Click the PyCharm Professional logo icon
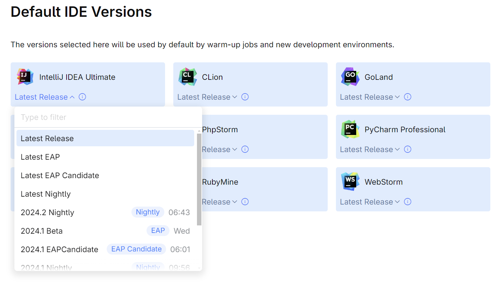Screen dimensions: 502x284 tap(350, 129)
